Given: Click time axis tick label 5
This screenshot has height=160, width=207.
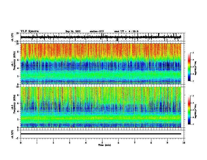Looking at the screenshot, I should point(102,143).
